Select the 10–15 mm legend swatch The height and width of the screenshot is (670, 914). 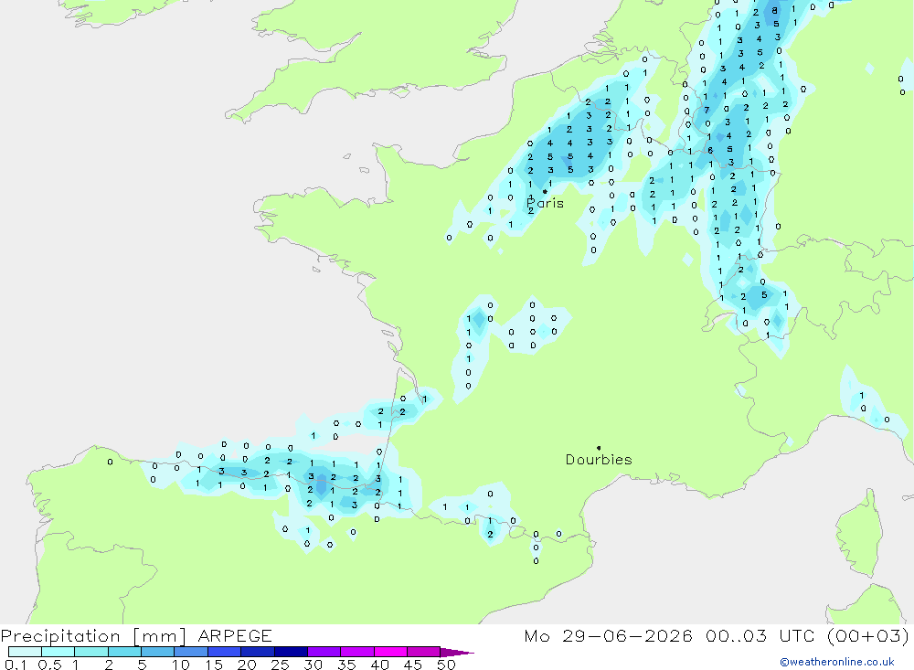point(191,652)
